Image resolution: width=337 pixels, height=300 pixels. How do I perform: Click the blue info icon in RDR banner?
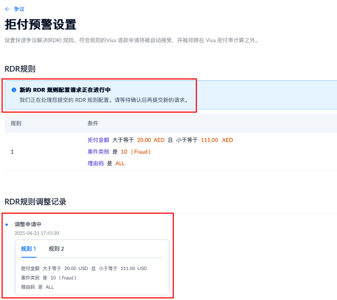14,90
